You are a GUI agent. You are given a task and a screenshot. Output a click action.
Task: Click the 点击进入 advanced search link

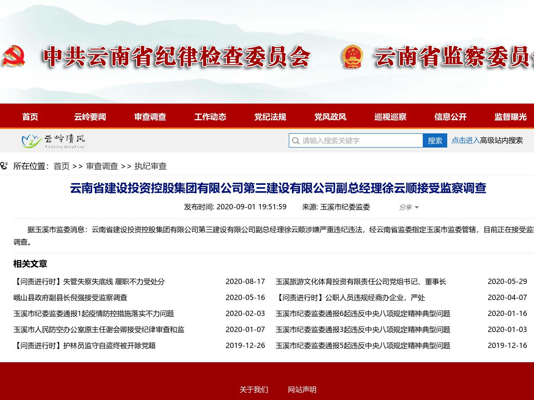tap(465, 140)
